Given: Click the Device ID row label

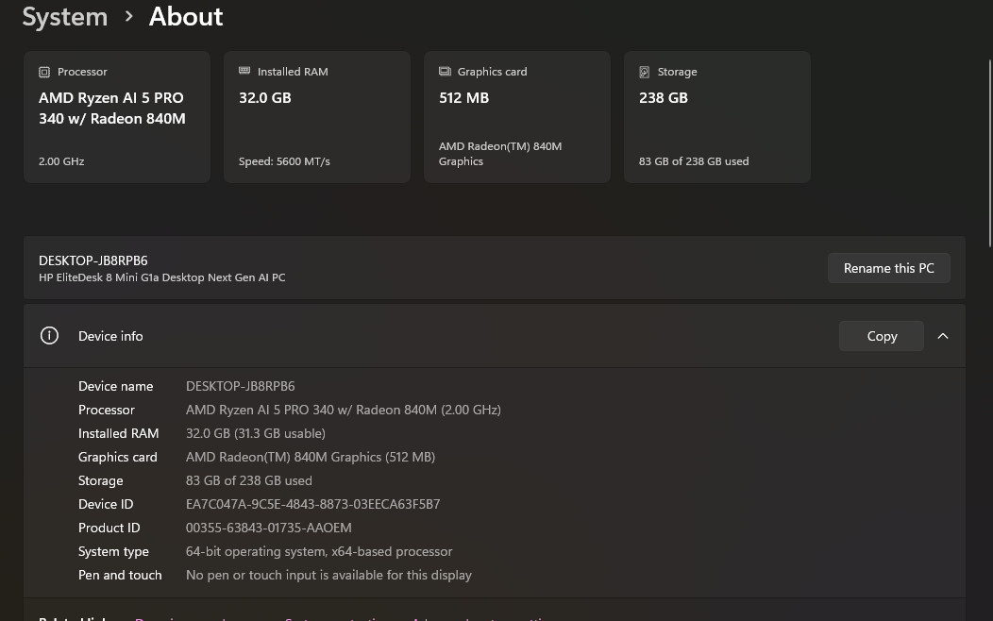Looking at the screenshot, I should pyautogui.click(x=106, y=505).
